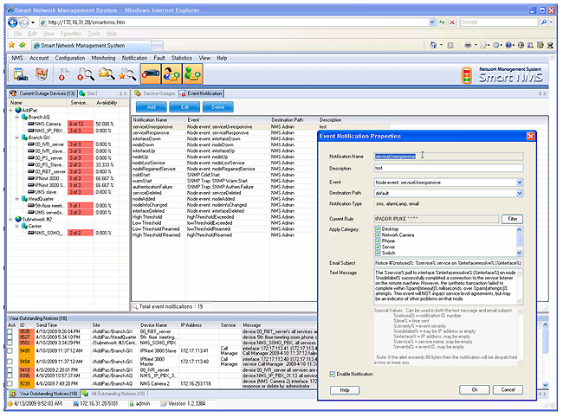Click the document with red badge icon

[x=64, y=74]
